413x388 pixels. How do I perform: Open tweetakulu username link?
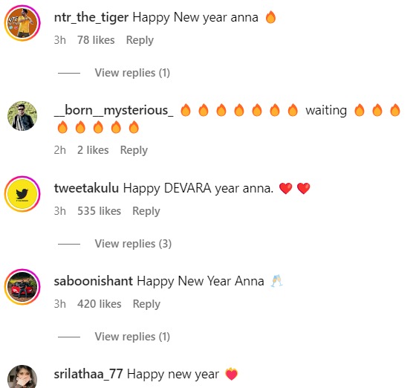(x=86, y=188)
